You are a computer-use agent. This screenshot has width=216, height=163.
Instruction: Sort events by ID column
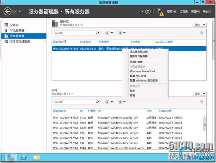click(82, 111)
